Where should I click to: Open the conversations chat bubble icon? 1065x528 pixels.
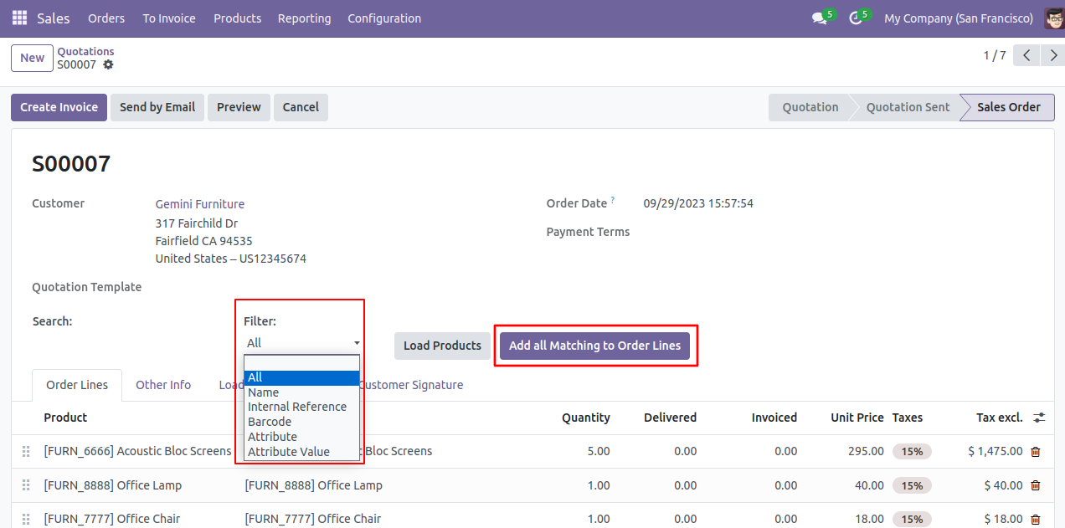pos(820,18)
